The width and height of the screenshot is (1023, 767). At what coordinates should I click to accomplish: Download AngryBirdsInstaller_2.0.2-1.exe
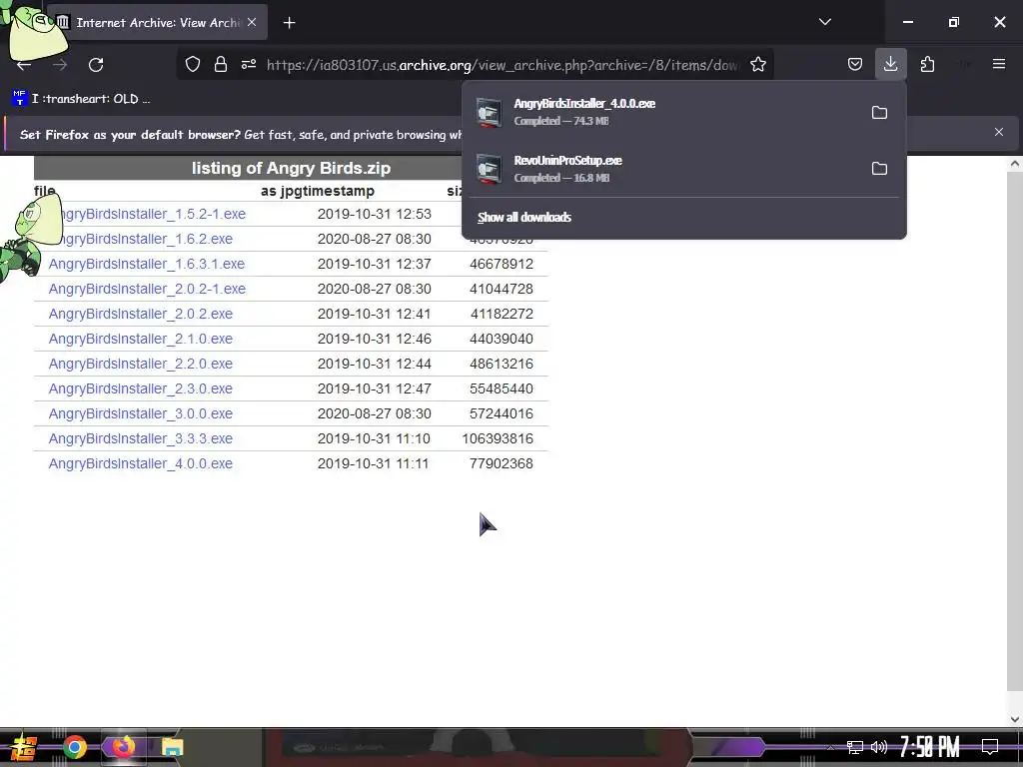click(147, 289)
